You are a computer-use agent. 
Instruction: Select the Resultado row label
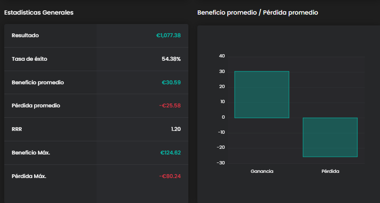click(x=26, y=35)
